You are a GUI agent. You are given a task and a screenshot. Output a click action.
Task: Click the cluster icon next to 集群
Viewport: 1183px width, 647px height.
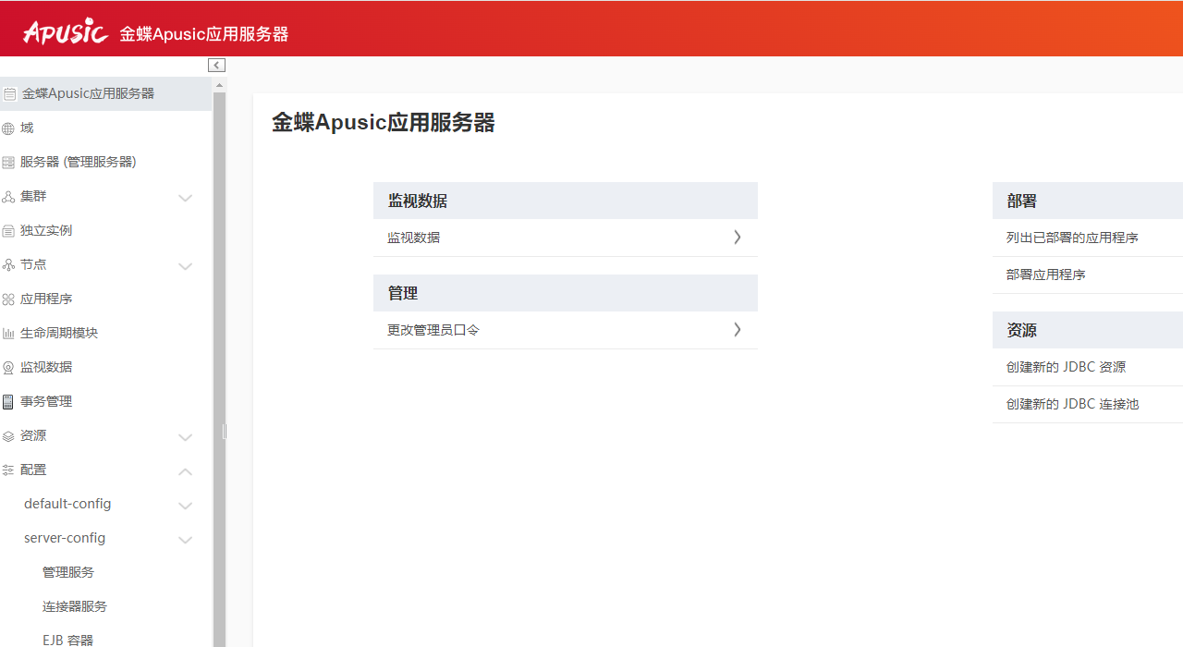[x=8, y=197]
